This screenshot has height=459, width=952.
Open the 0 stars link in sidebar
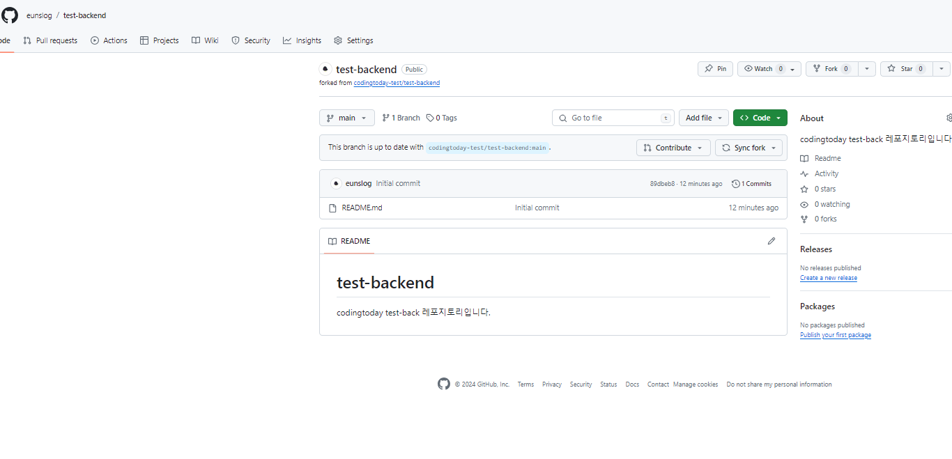click(x=818, y=189)
